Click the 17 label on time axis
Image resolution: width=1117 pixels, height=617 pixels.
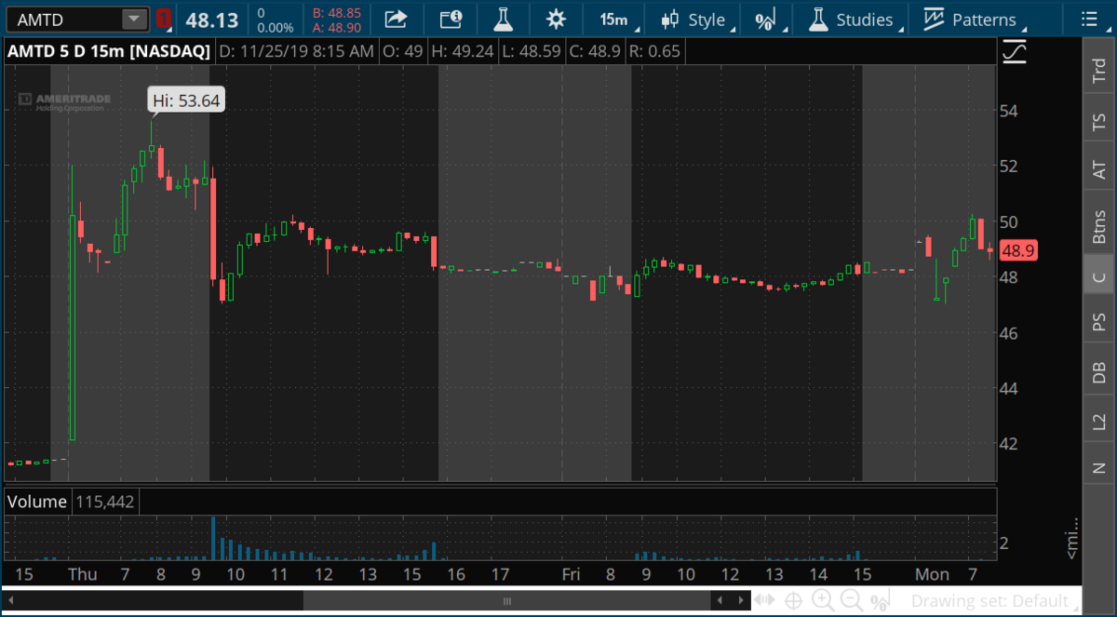click(x=499, y=575)
